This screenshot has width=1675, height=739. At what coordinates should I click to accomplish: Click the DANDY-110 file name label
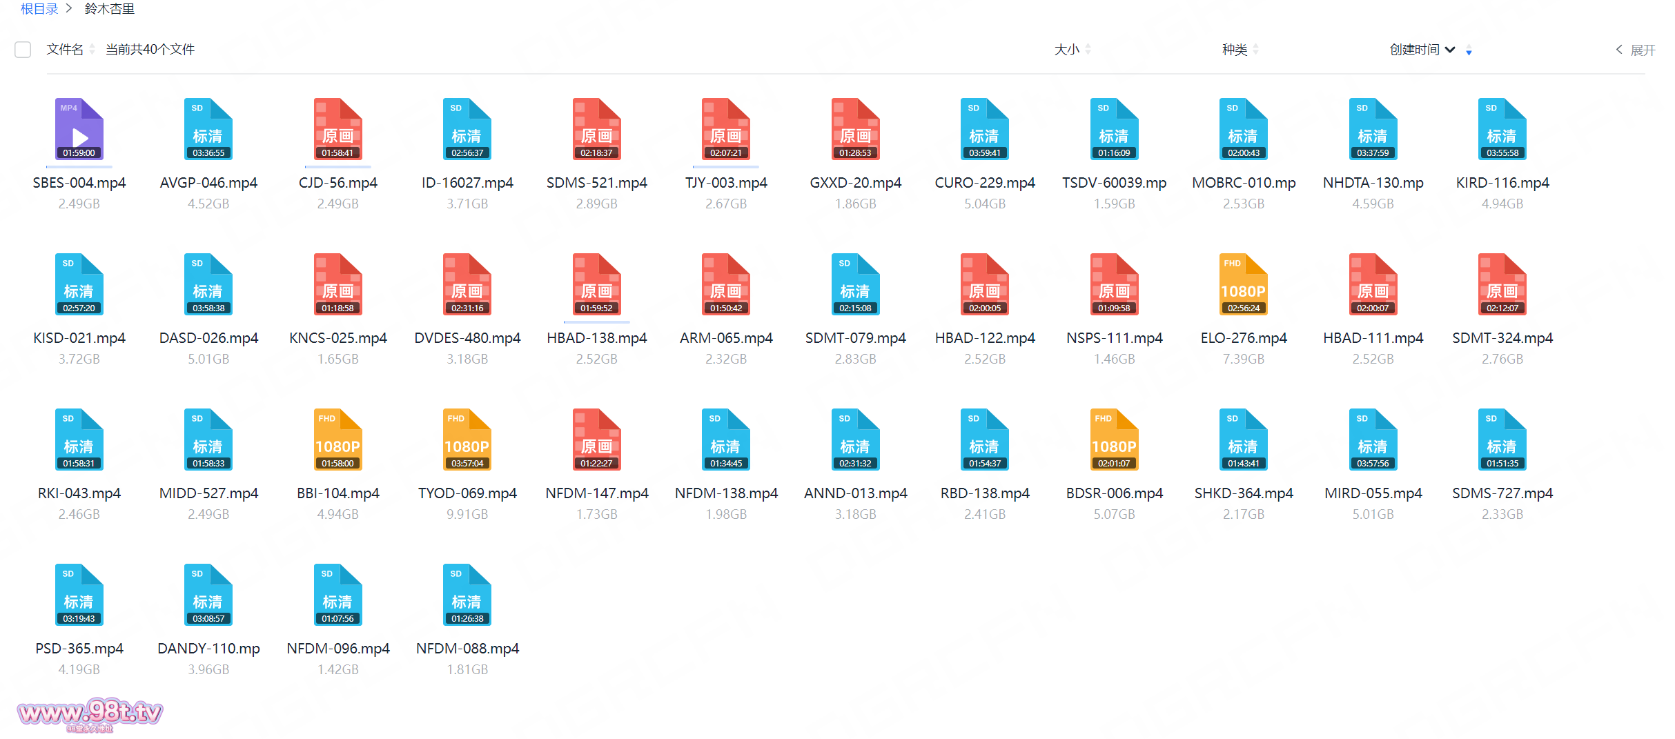click(208, 649)
